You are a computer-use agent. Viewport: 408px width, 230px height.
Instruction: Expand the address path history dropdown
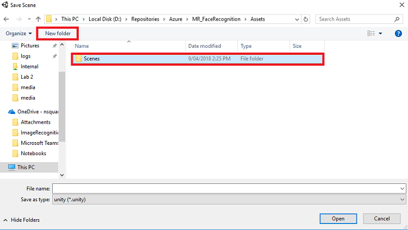(x=296, y=19)
